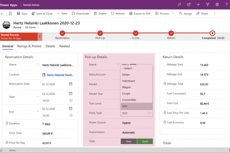The height and width of the screenshot is (153, 230).
Task: Open Start time clock picker
Action: pyautogui.click(x=71, y=100)
